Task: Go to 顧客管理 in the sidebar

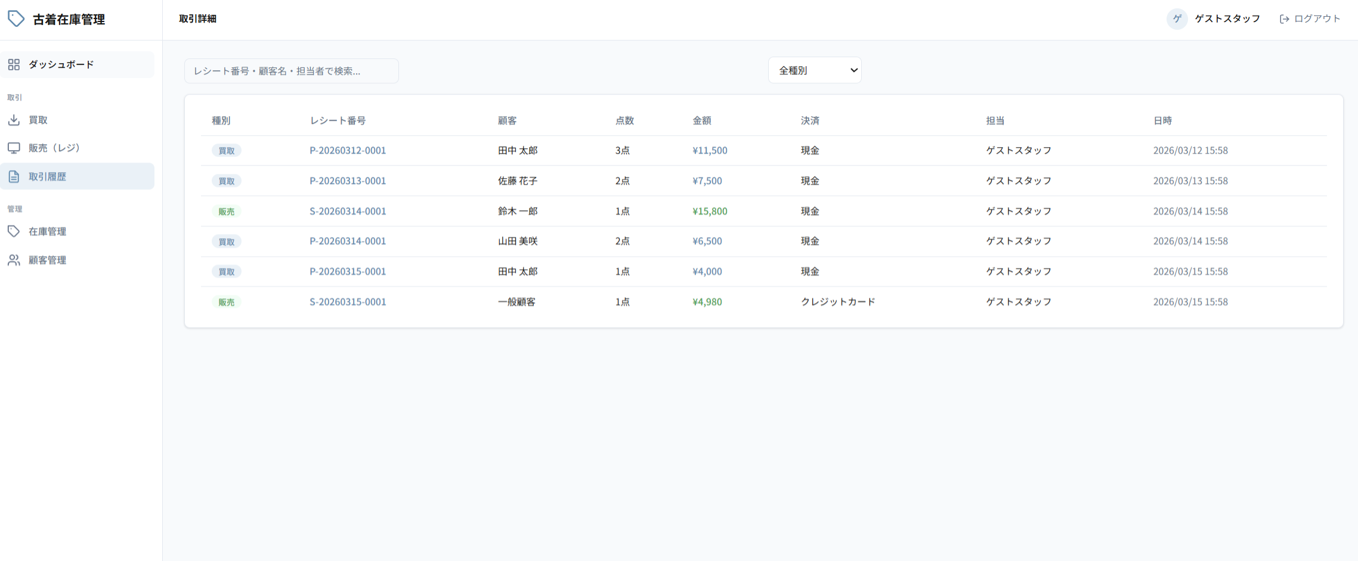Action: click(47, 260)
